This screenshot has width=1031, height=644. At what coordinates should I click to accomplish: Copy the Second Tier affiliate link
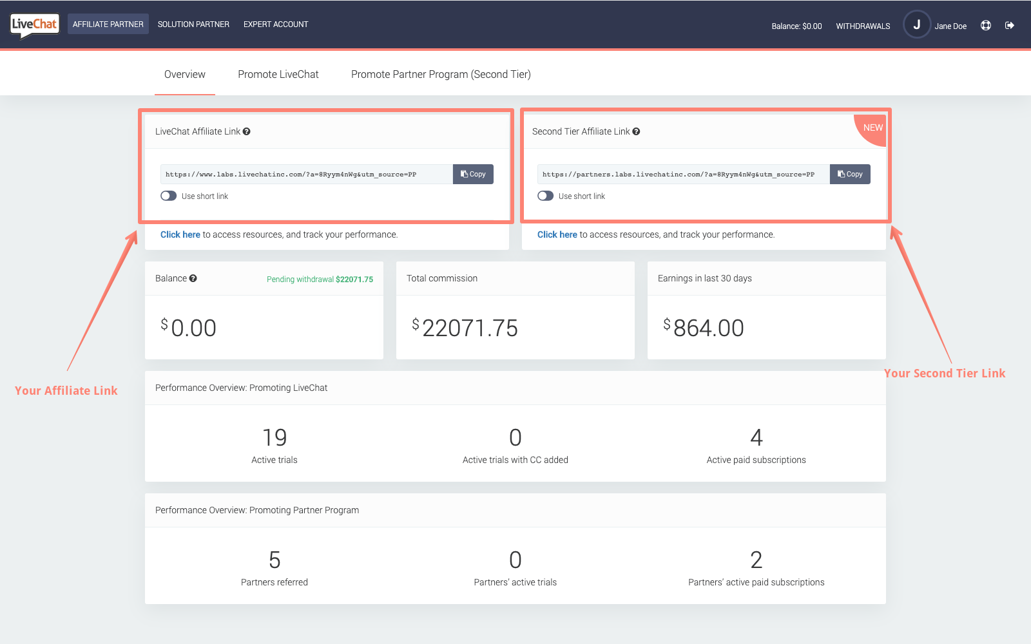(x=850, y=175)
